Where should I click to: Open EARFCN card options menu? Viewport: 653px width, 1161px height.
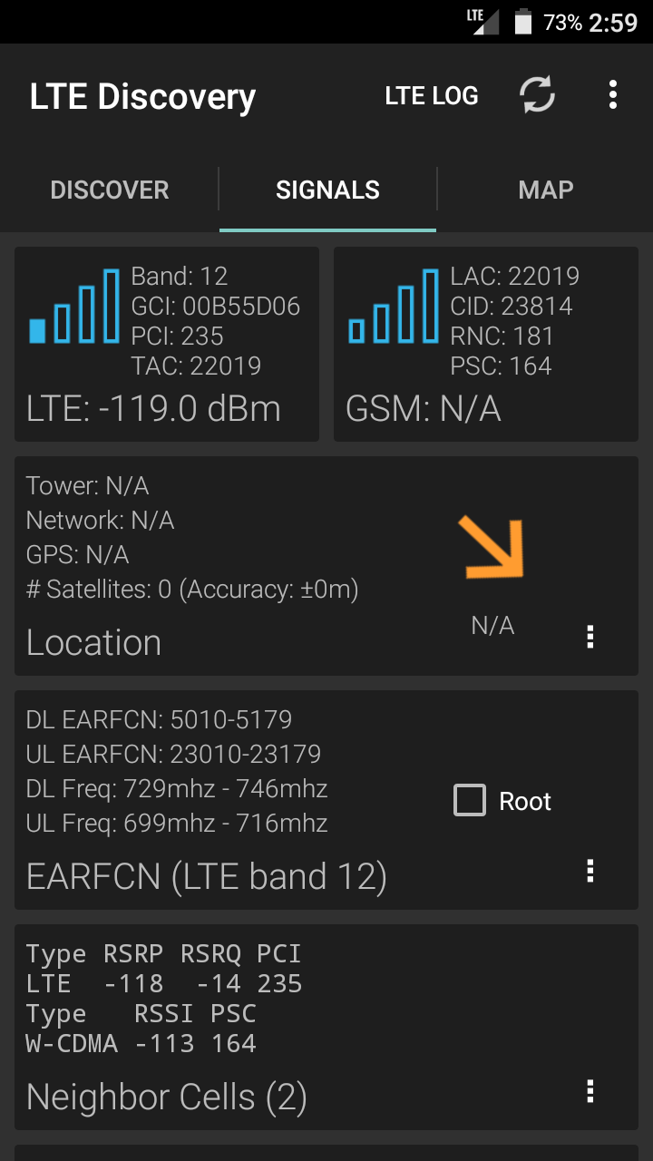(590, 871)
